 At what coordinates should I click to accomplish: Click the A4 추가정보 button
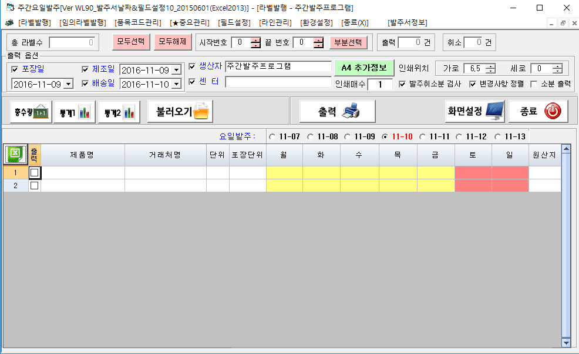click(363, 67)
